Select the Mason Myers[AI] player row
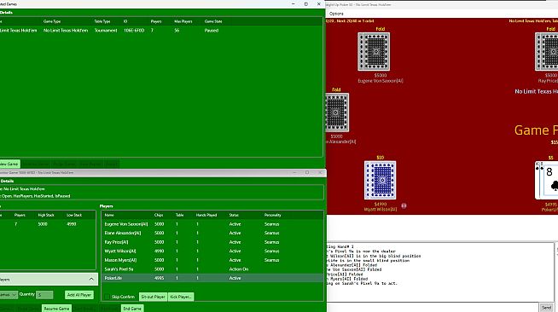The width and height of the screenshot is (558, 312). pyautogui.click(x=212, y=260)
